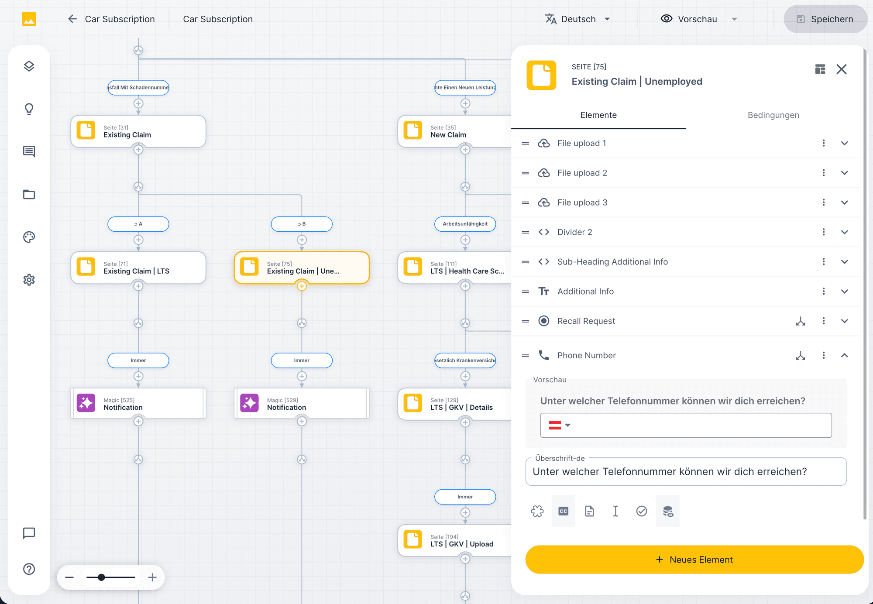Open the layers icon in left sidebar
Screen dimensions: 873x604
pyautogui.click(x=29, y=66)
